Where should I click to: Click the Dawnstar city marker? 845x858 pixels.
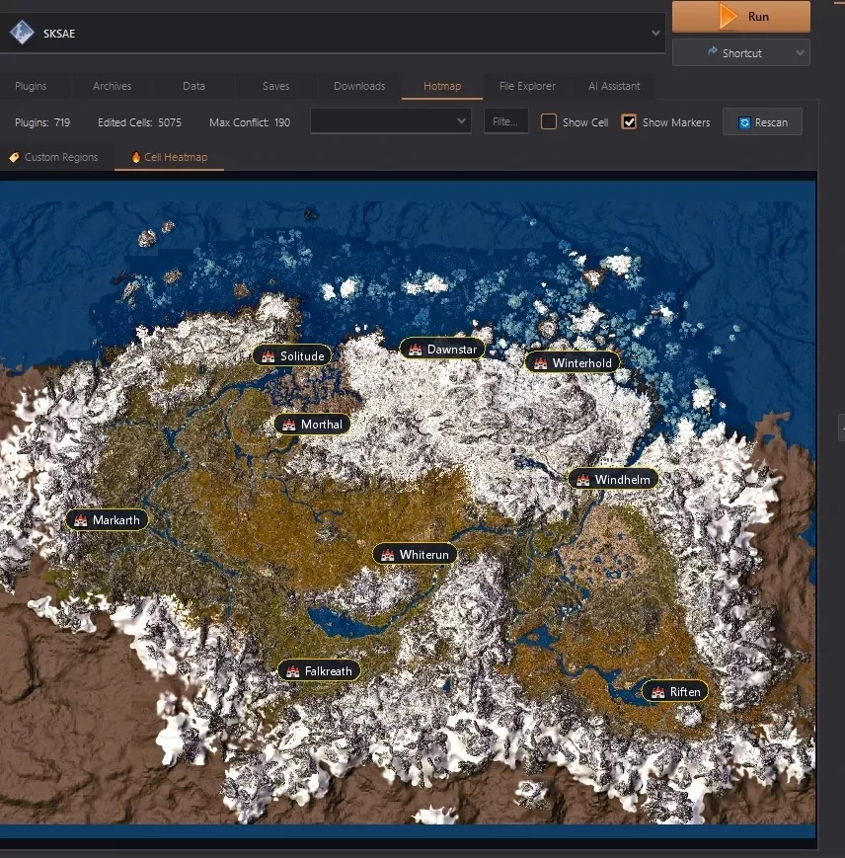[x=442, y=350]
